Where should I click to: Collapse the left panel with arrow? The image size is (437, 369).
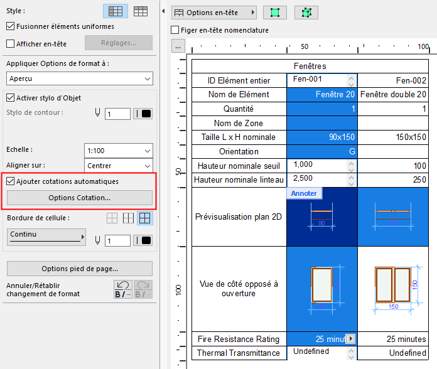163,11
